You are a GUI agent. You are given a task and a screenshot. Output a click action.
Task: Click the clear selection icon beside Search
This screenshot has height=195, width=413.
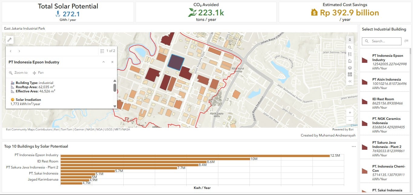pos(406,41)
